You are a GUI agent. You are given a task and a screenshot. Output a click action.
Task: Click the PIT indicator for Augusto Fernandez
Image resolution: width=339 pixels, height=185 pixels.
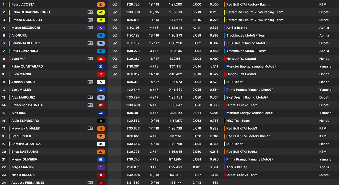(90, 183)
